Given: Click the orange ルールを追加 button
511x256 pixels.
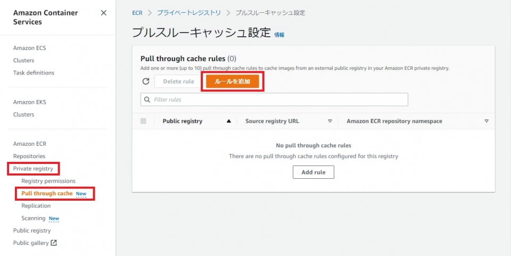Looking at the screenshot, I should (x=233, y=81).
